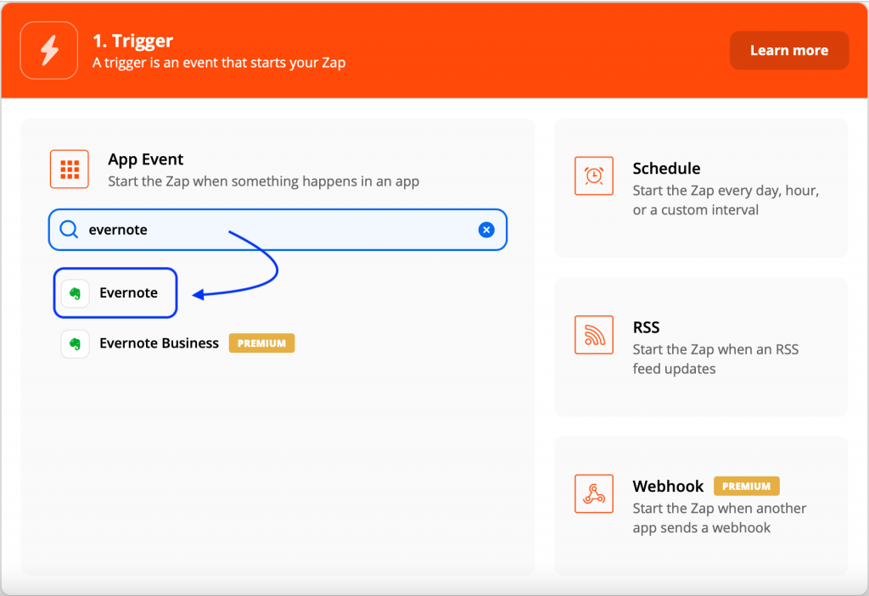Click 'A trigger is an event that starts your Zap'
Image resolution: width=869 pixels, height=596 pixels.
click(x=219, y=63)
